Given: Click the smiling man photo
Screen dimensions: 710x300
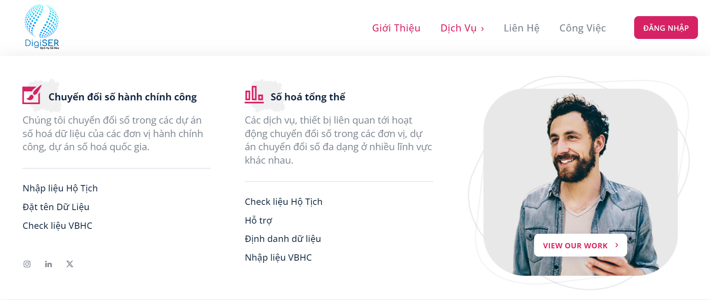Looking at the screenshot, I should (580, 182).
